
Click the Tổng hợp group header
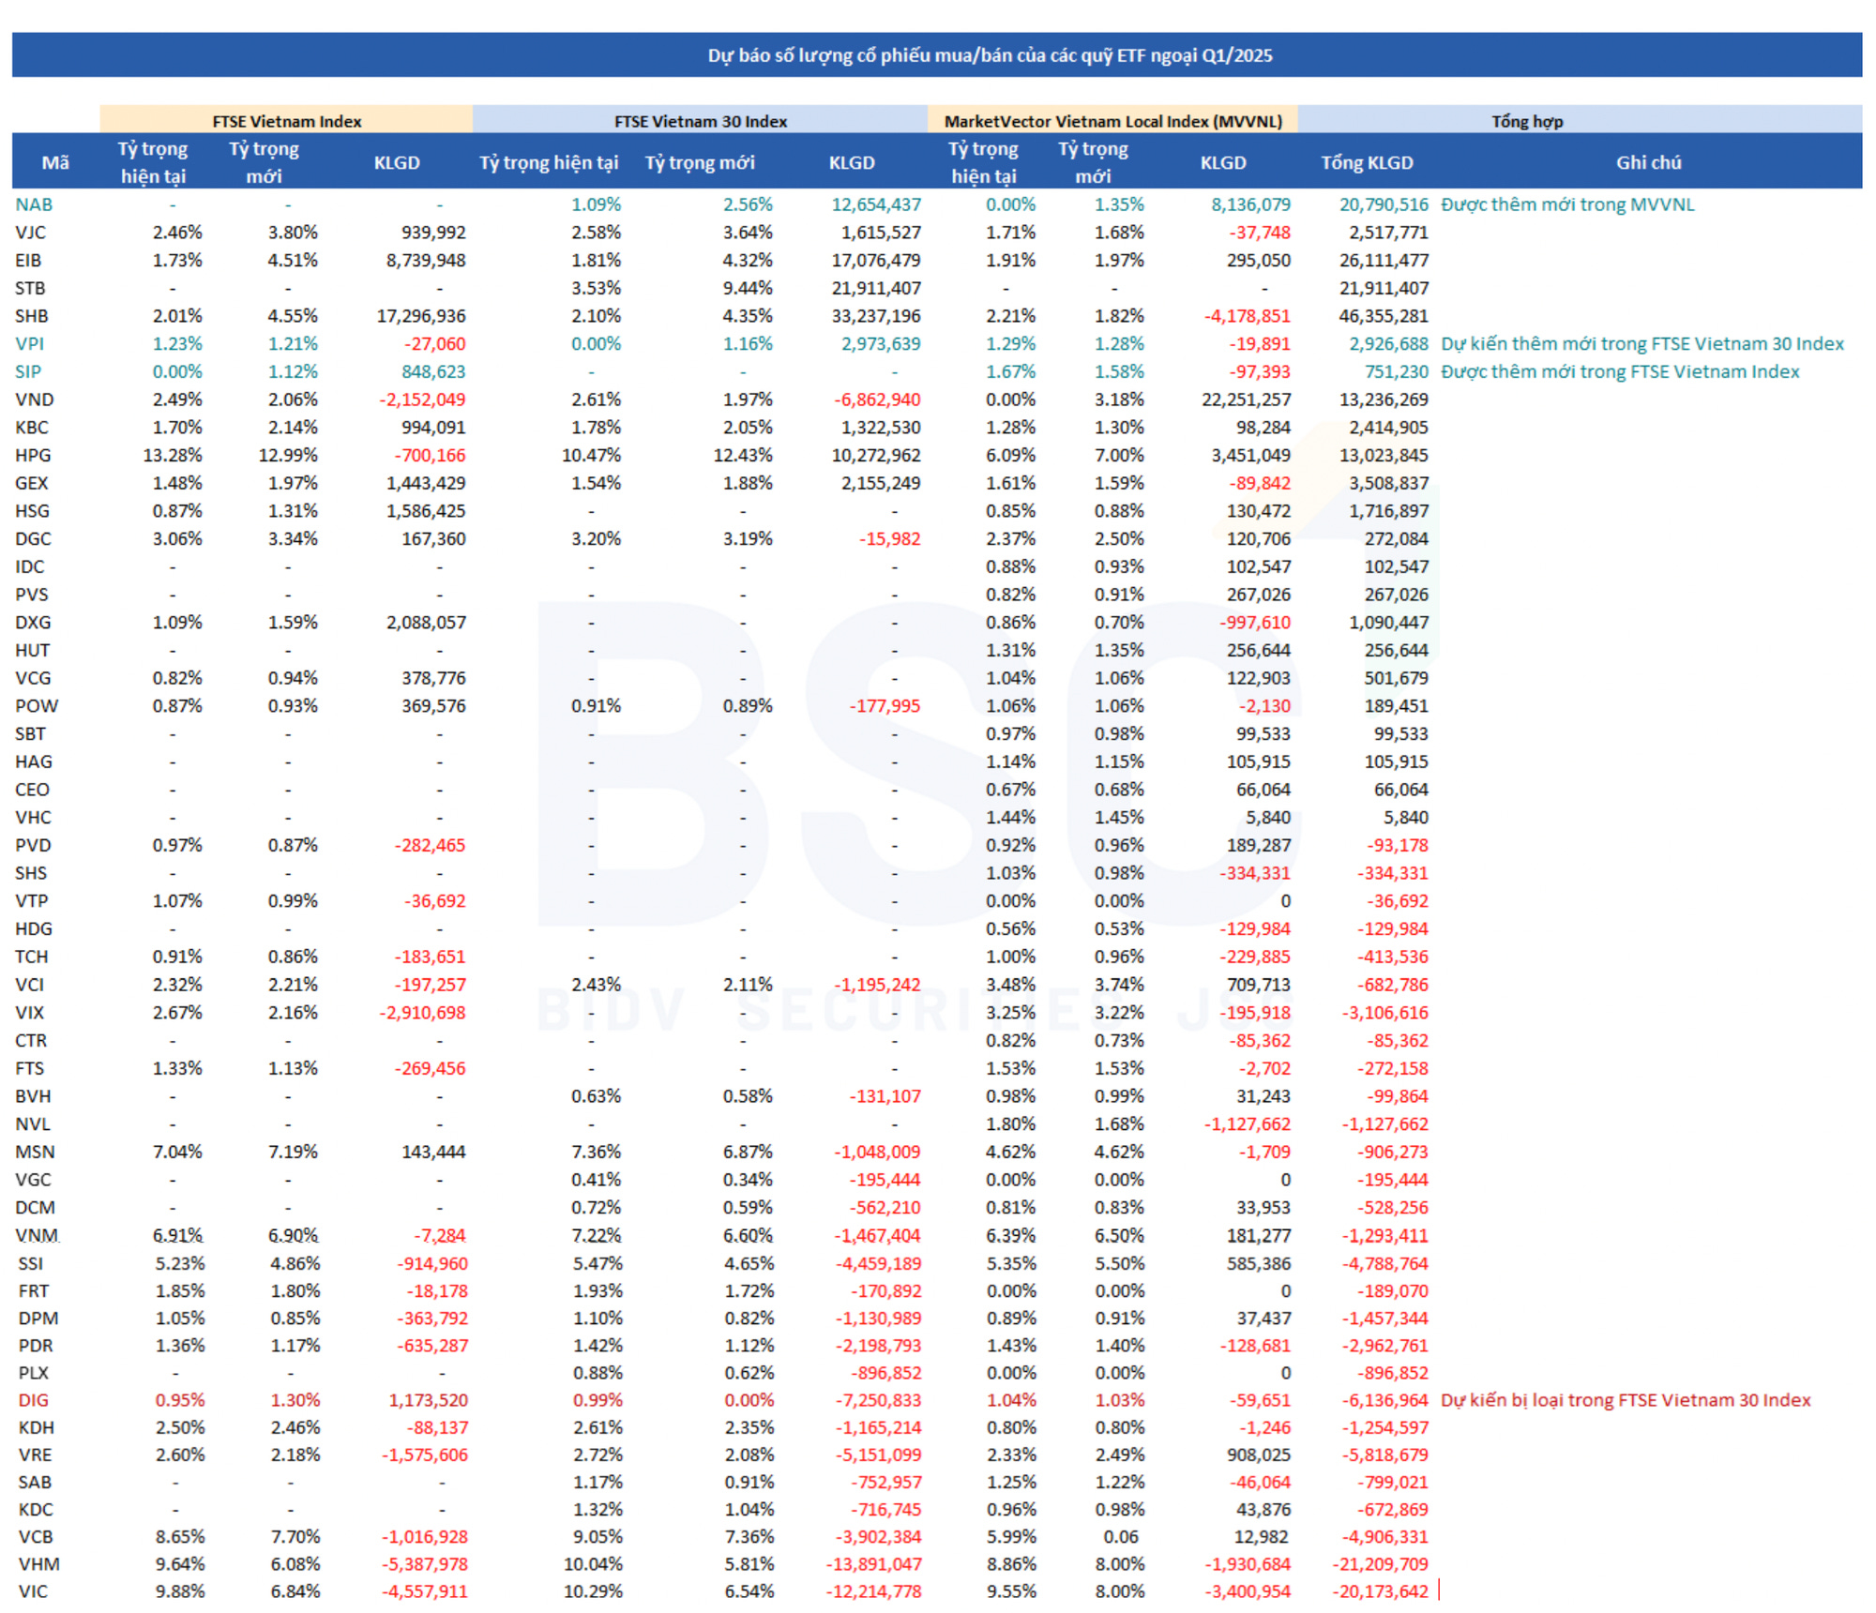1526,121
